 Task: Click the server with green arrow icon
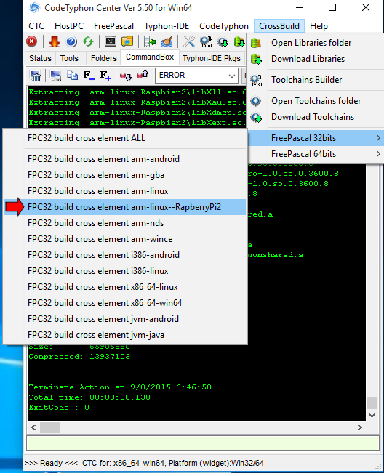tap(150, 41)
